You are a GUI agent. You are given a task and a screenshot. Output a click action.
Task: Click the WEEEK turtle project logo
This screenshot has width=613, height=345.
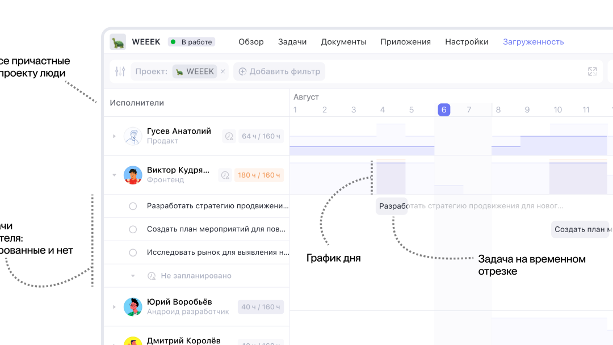pos(118,42)
